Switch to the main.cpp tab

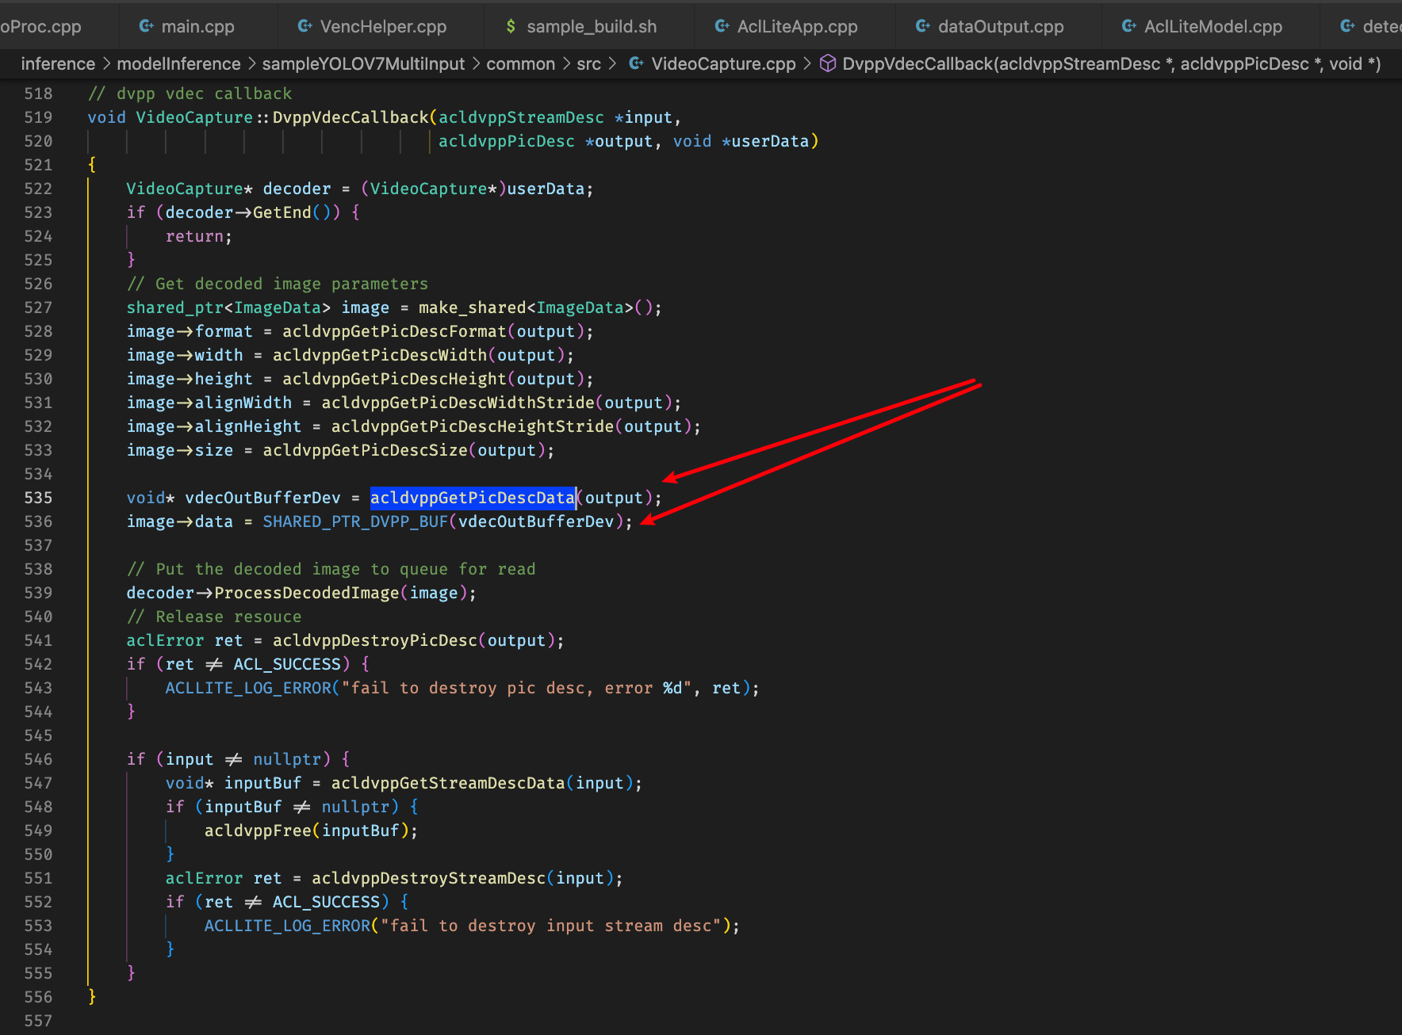pyautogui.click(x=197, y=27)
